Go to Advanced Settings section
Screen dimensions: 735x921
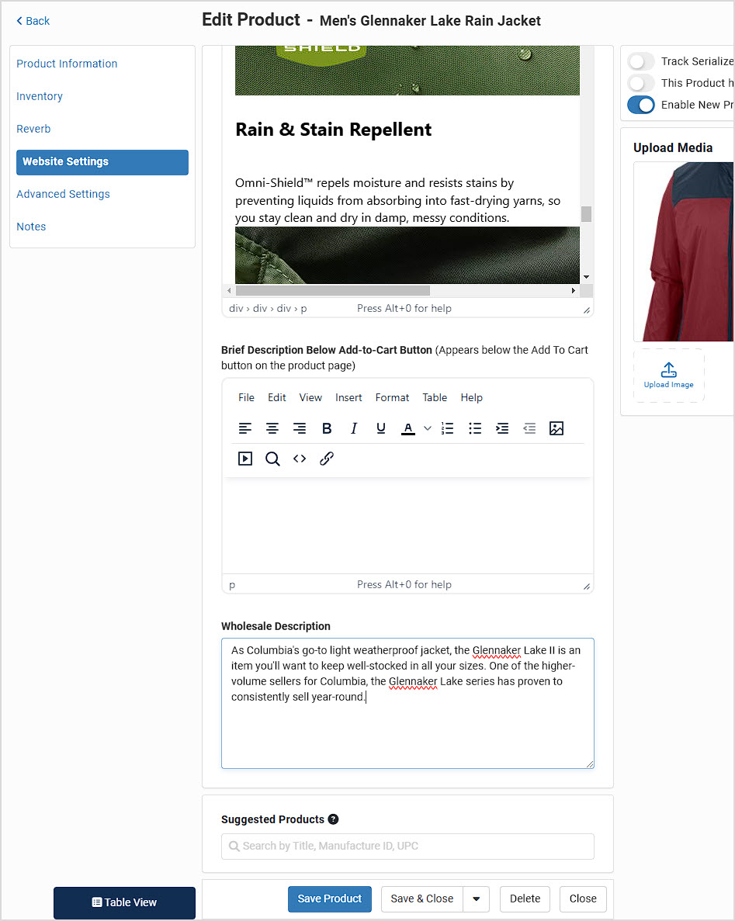(x=63, y=194)
